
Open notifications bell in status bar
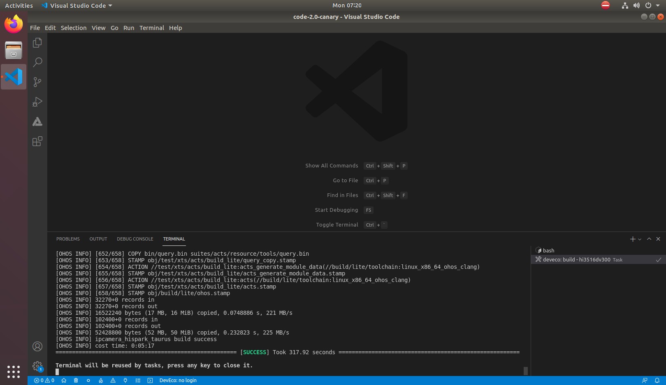coord(657,380)
